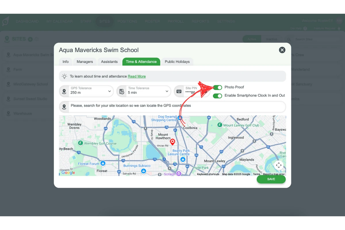Click the Get Help link in background
The height and width of the screenshot is (230, 345).
coord(298,28)
